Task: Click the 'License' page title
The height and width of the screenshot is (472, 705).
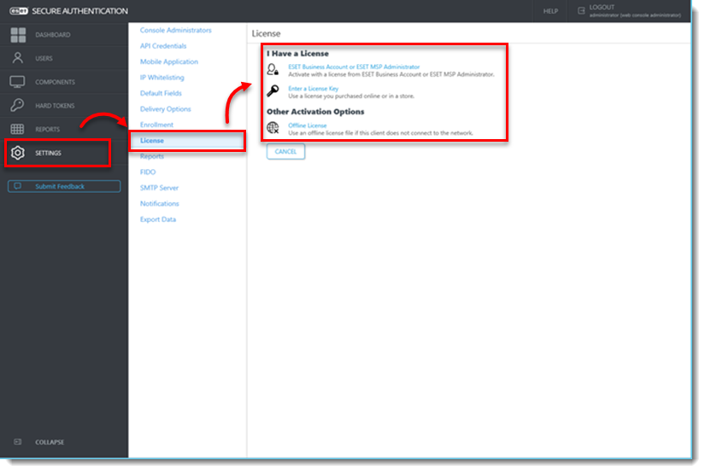Action: [x=266, y=33]
